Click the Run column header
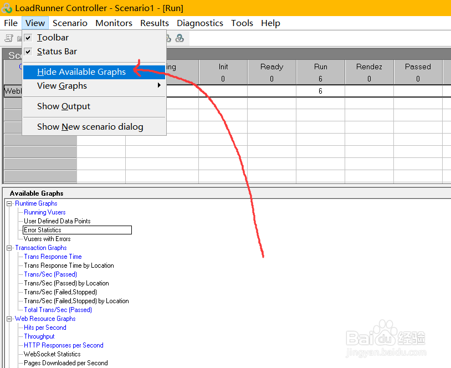451x368 pixels. click(321, 72)
